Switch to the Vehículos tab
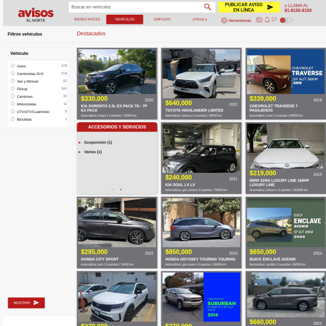The width and height of the screenshot is (326, 326). (124, 20)
